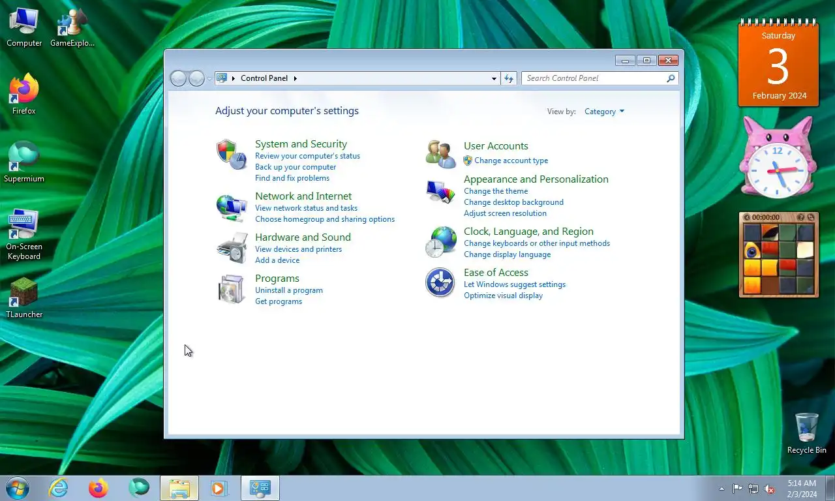Open the Start menu orb

coord(18,488)
